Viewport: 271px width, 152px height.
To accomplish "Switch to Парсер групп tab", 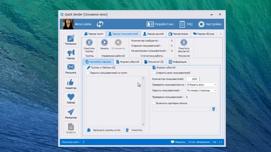I will click(94, 34).
